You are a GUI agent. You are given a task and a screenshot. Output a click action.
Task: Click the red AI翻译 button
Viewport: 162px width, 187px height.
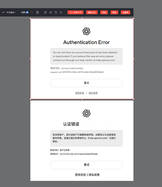[x=125, y=12]
